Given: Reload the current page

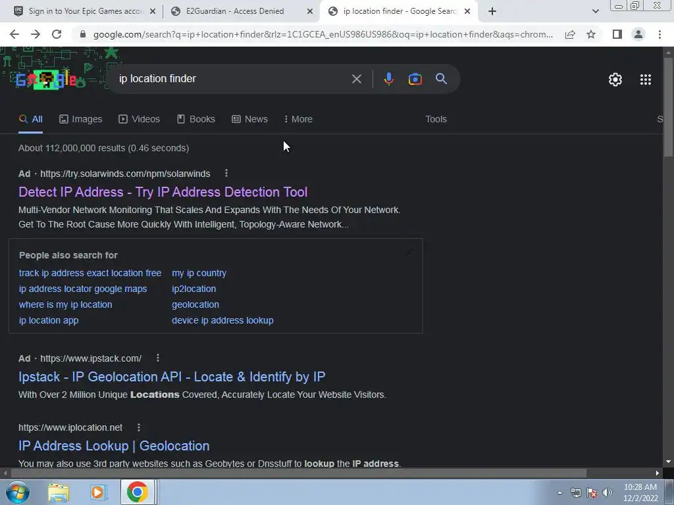Looking at the screenshot, I should pyautogui.click(x=57, y=34).
